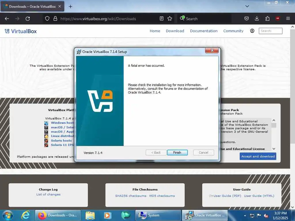Click the address bar URL field
The height and width of the screenshot is (221, 295).
[109, 19]
